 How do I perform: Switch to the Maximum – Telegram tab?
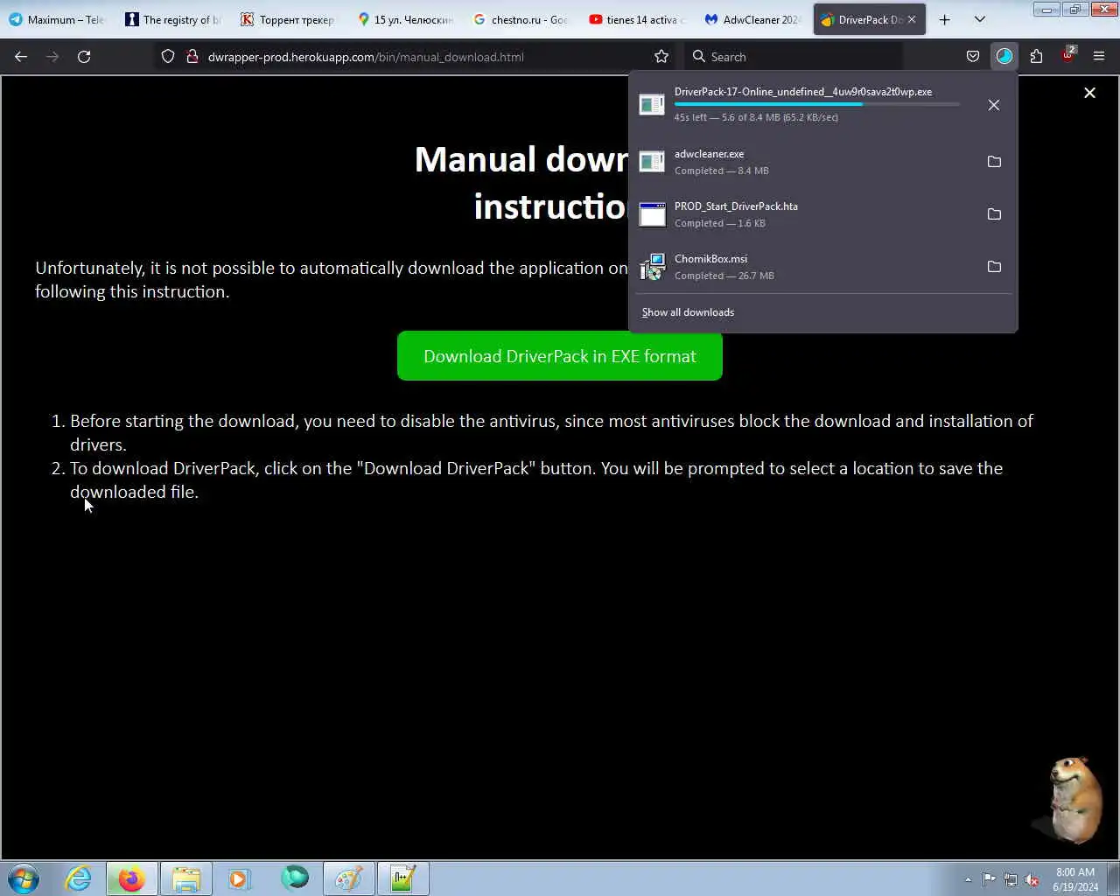pos(58,19)
